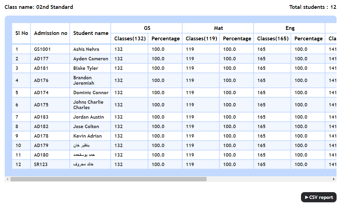
Task: Click the CSV report button
Action: 319,197
